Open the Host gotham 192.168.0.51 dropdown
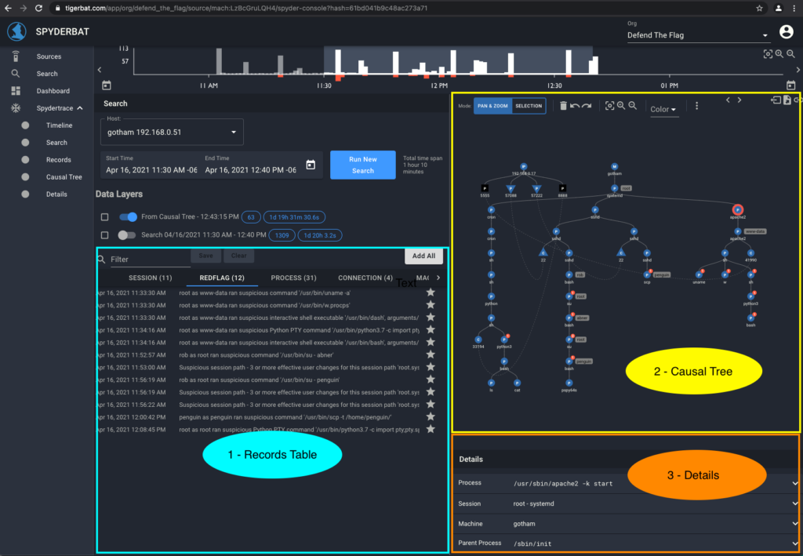 point(172,132)
